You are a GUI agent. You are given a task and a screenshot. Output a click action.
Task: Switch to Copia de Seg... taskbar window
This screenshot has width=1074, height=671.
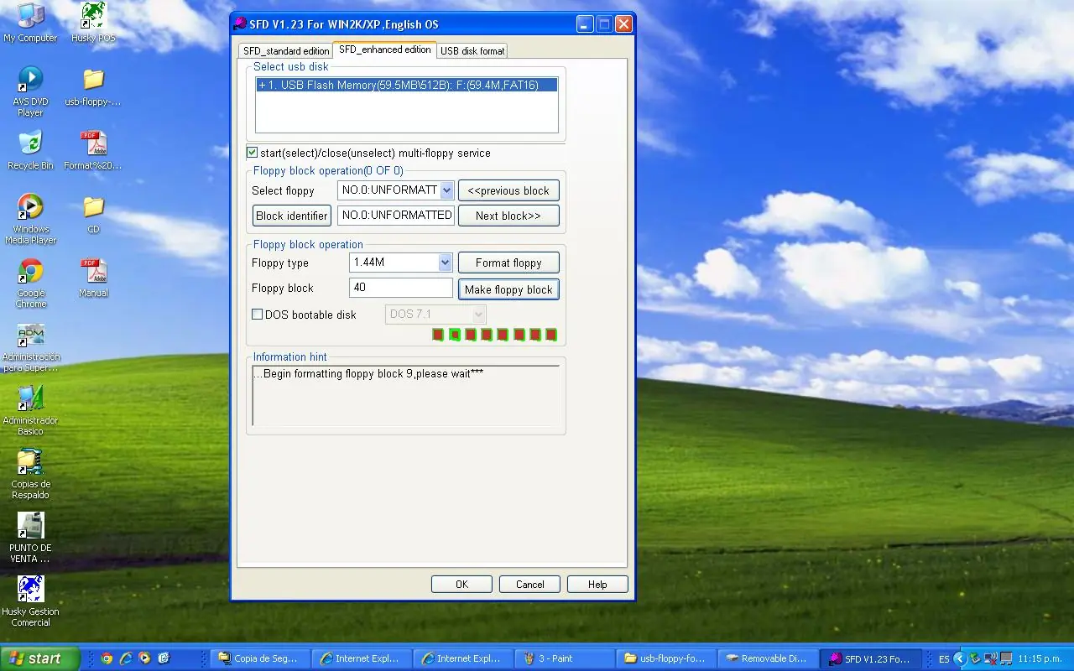point(260,658)
